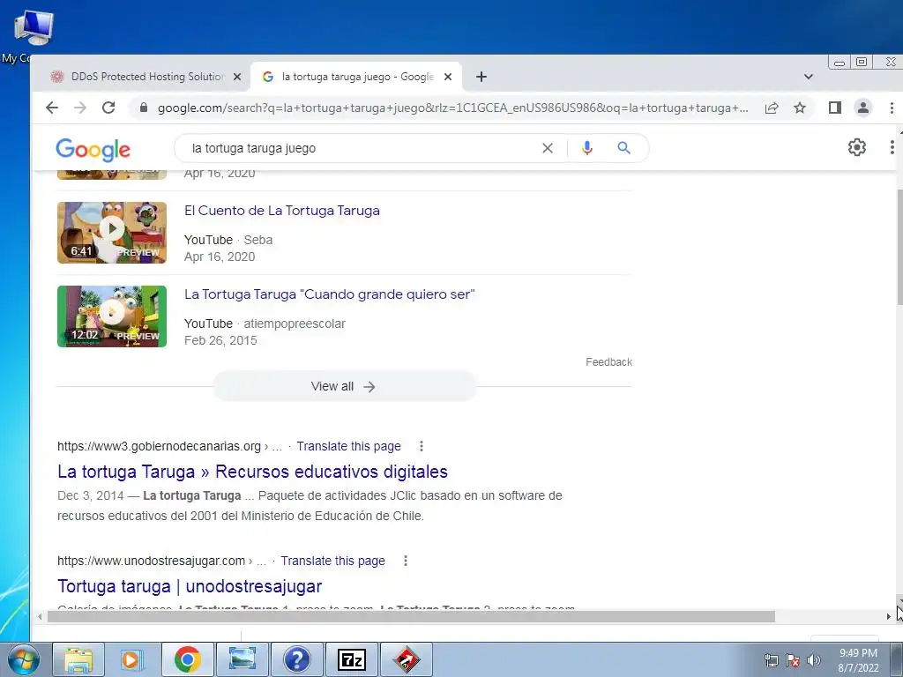Start voice search with the microphone
903x677 pixels.
pyautogui.click(x=586, y=148)
